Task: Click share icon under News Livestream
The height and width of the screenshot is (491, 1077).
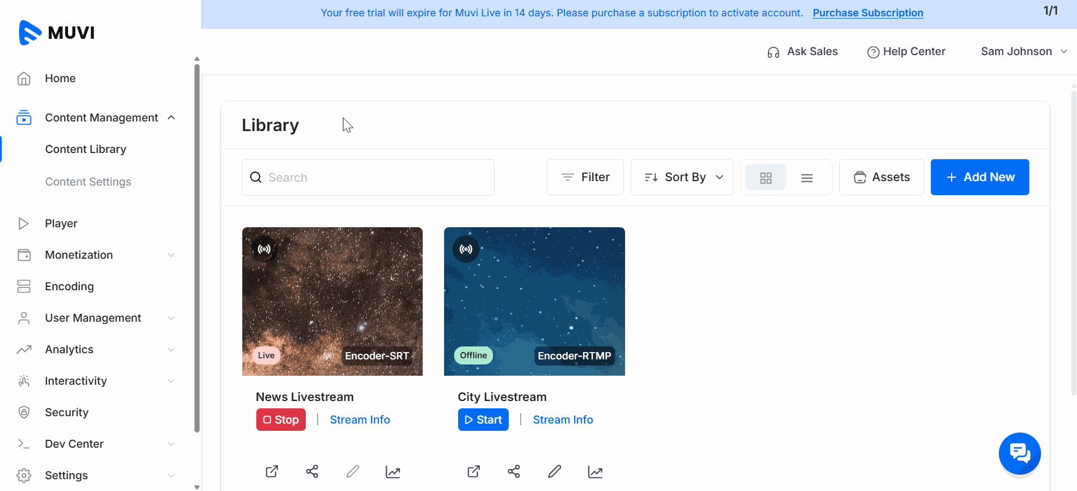Action: [312, 471]
